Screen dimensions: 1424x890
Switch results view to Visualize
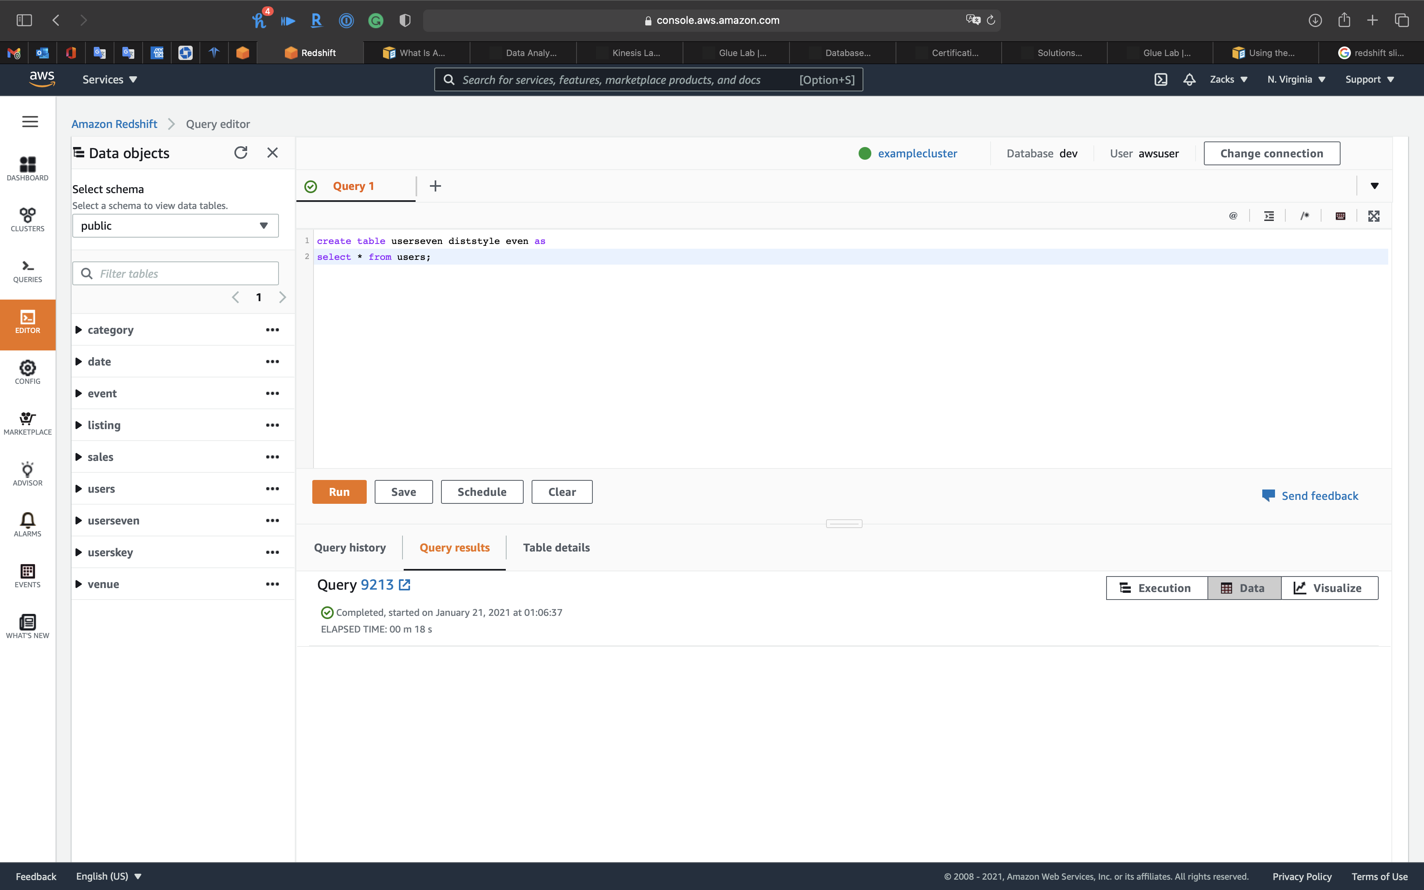(x=1329, y=588)
